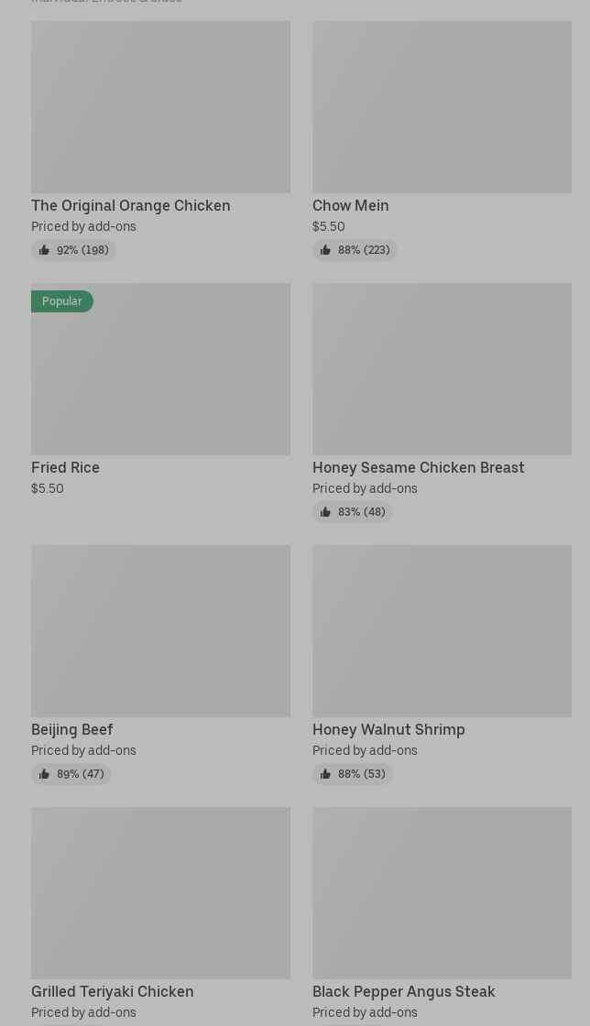Open The Original Orange Chicken image
This screenshot has height=1026, width=590.
point(160,107)
